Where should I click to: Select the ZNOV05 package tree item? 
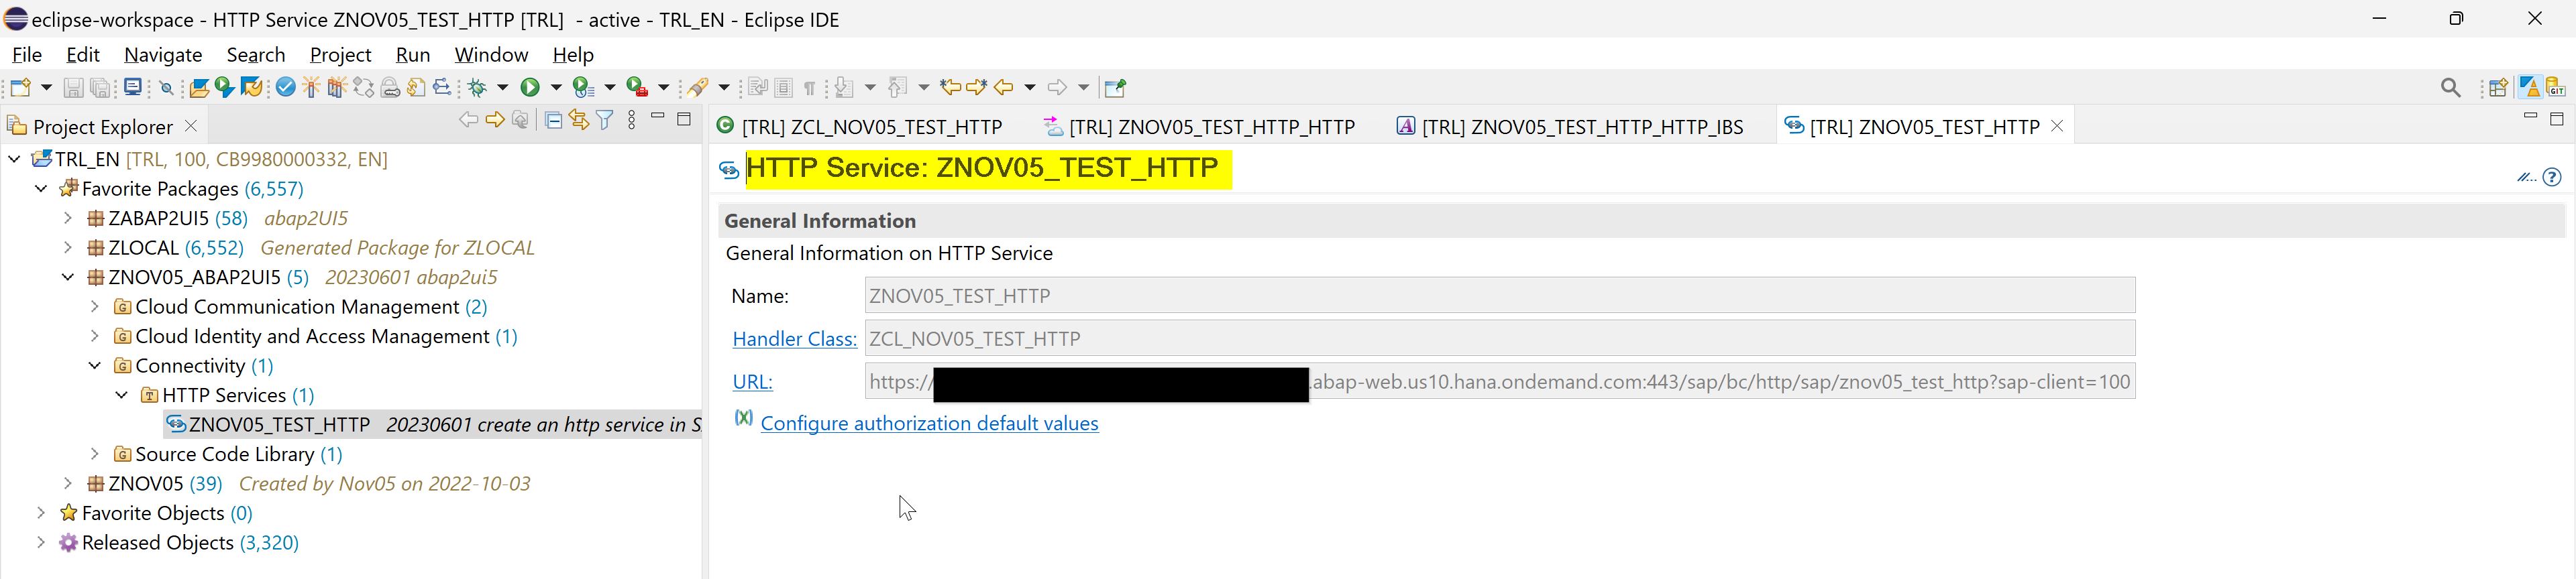pyautogui.click(x=308, y=483)
